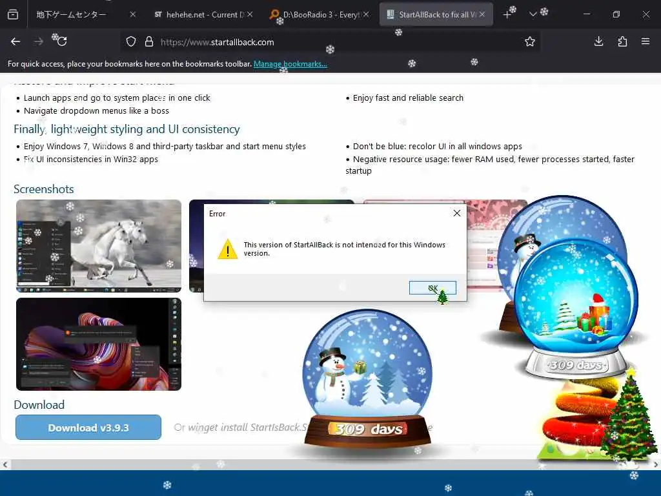
Task: Click 'Navigate dropdown menus like a boss'
Action: 96,110
